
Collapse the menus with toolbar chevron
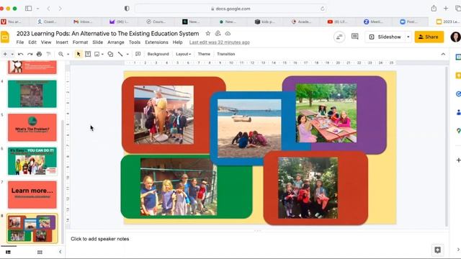coord(443,54)
